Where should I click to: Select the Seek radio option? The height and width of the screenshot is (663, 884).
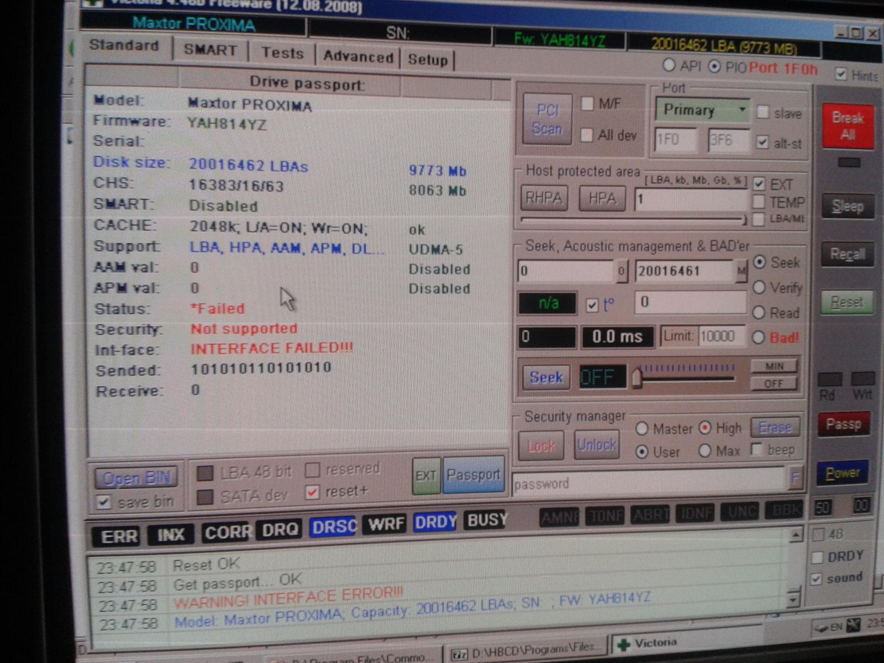point(760,262)
